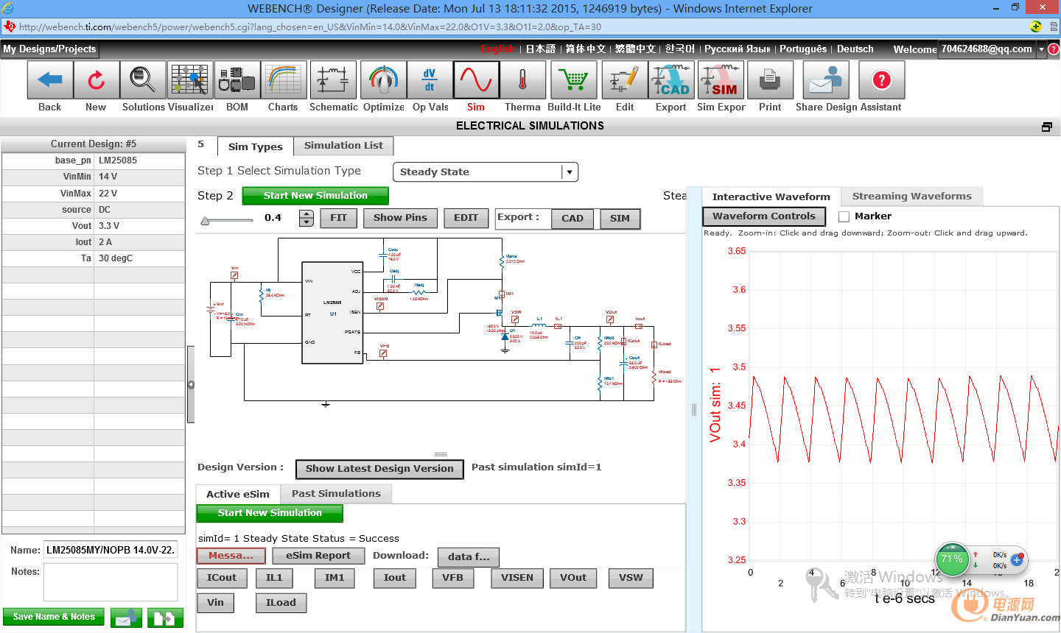Open the eSim Report button

point(318,556)
